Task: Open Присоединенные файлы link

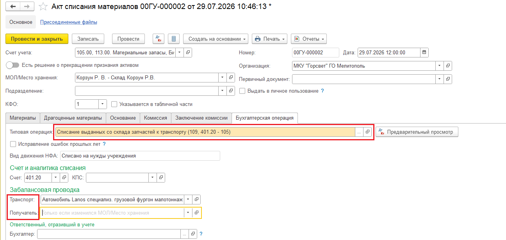Action: point(69,22)
